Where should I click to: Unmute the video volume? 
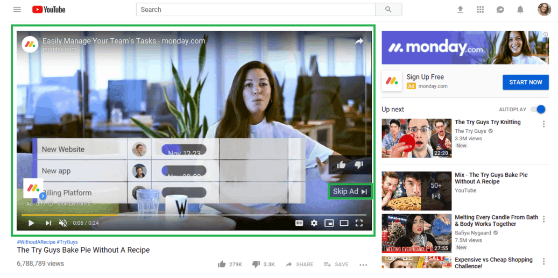click(63, 223)
